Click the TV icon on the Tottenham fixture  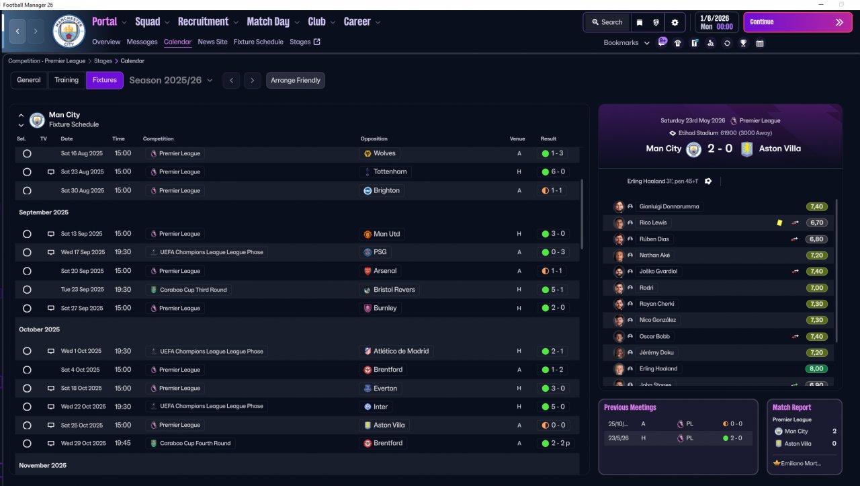50,172
